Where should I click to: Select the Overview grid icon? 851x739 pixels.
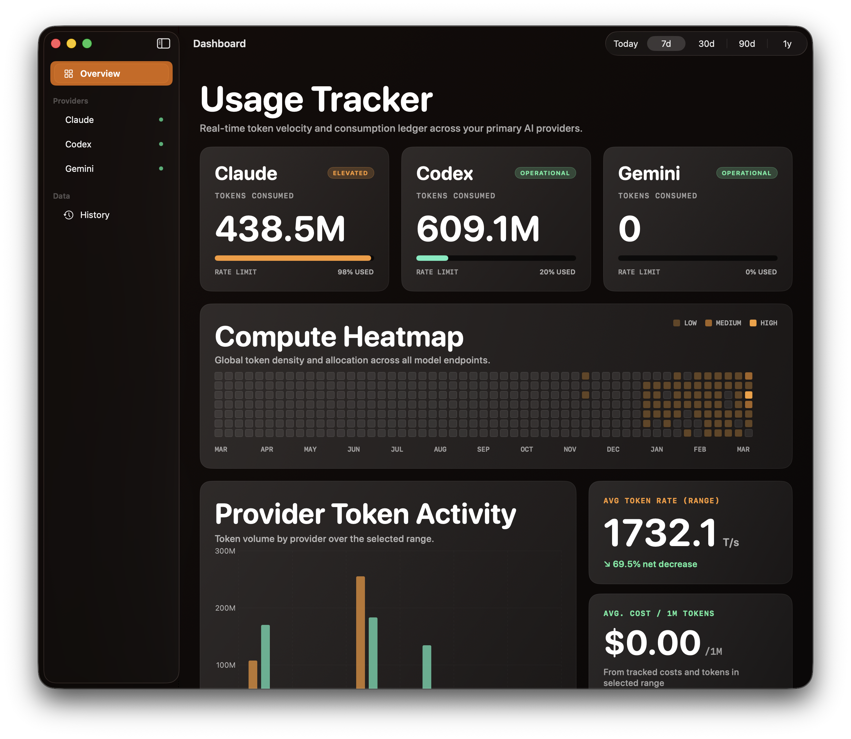click(x=69, y=73)
